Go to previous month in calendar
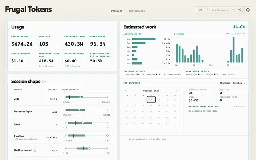This screenshot has height=160, width=256. pyautogui.click(x=126, y=91)
